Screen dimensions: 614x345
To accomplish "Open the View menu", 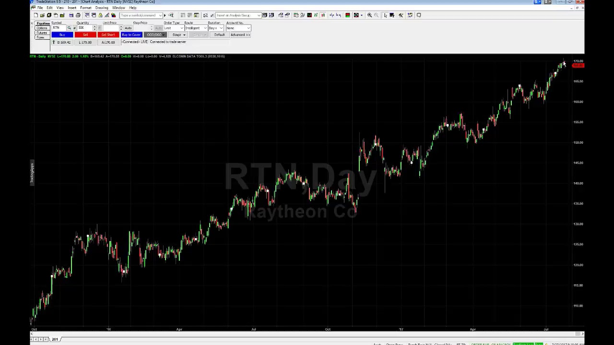I will 60,8.
